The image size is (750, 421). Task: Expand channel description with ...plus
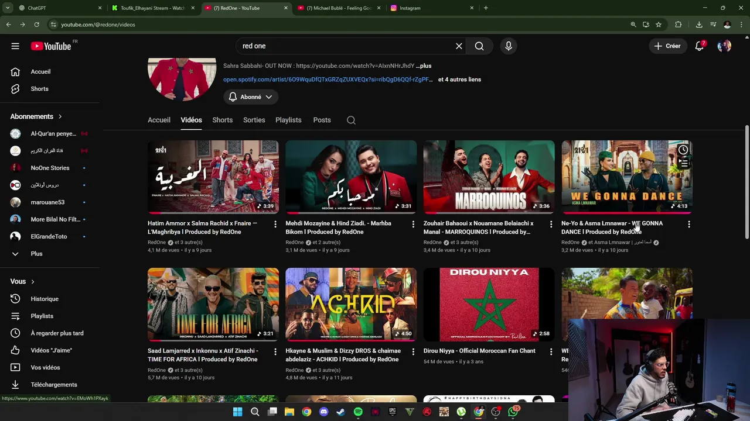click(x=424, y=66)
